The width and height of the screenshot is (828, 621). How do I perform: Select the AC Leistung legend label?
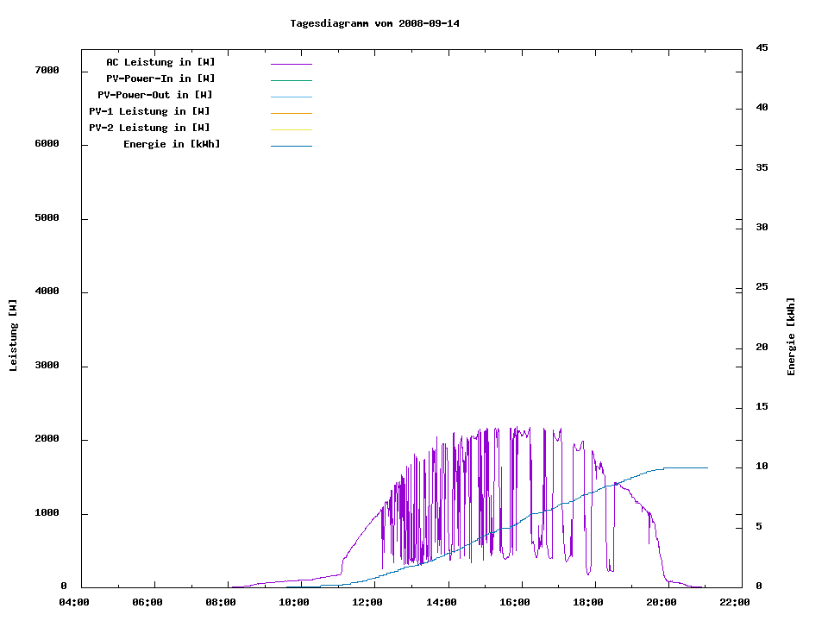pyautogui.click(x=160, y=62)
